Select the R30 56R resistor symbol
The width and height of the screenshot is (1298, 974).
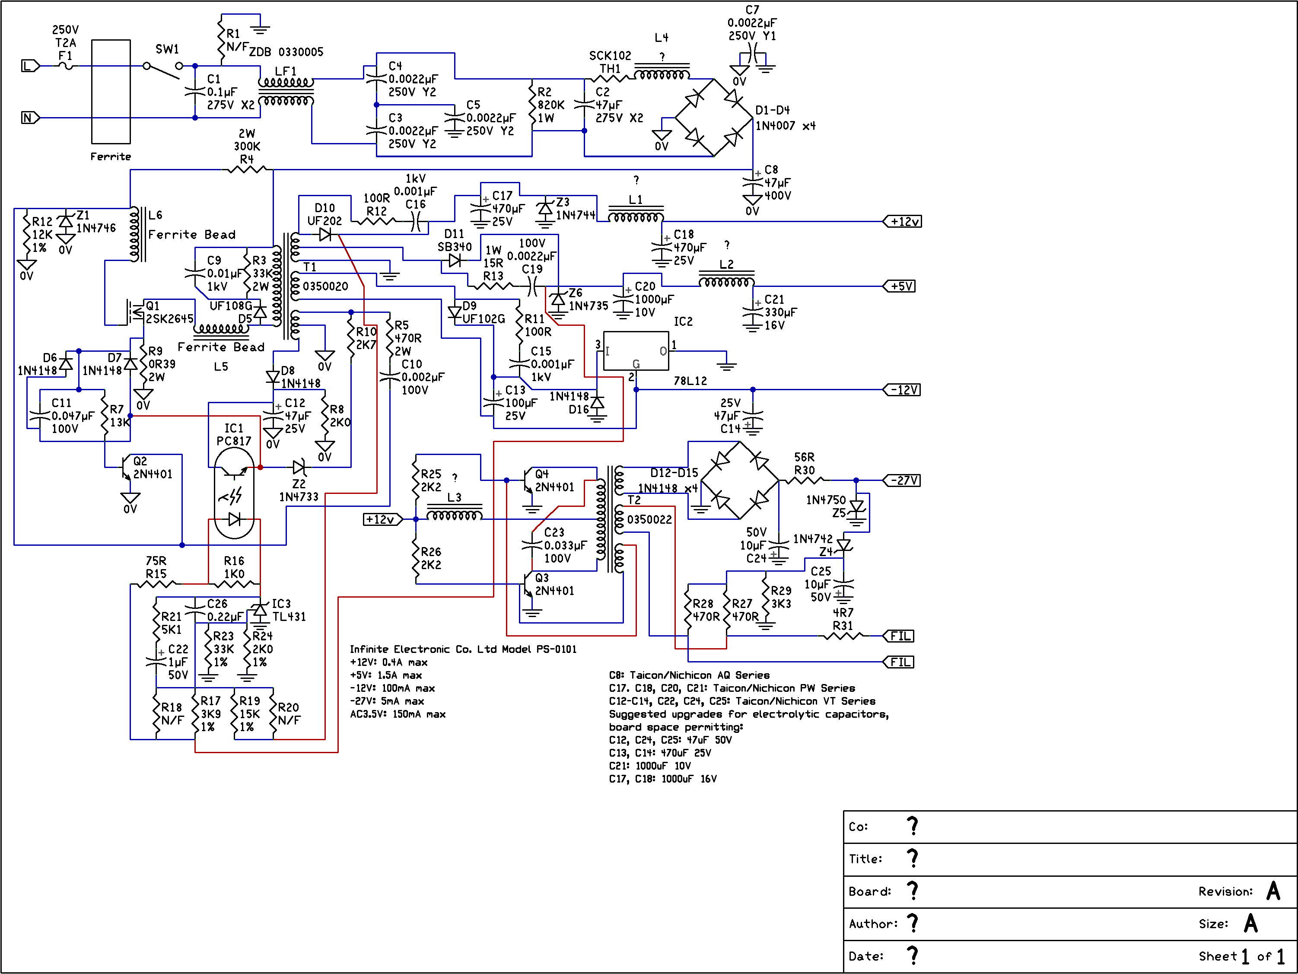point(805,481)
